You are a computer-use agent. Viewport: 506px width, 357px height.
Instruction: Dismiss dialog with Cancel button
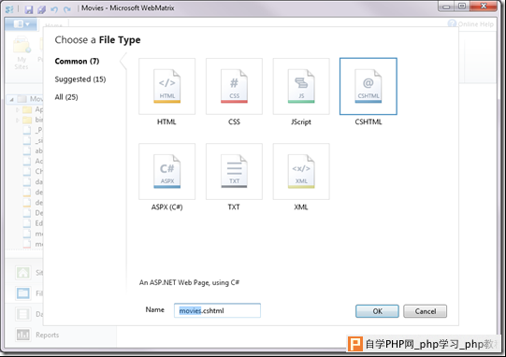tap(425, 311)
